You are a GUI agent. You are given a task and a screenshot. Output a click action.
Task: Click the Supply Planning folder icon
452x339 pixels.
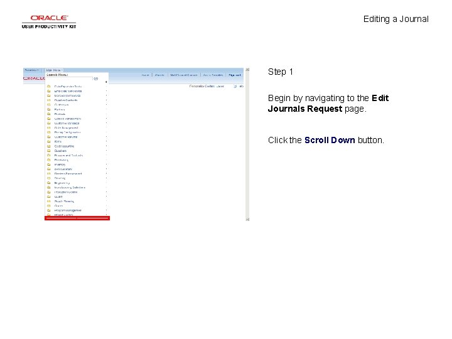pyautogui.click(x=49, y=202)
